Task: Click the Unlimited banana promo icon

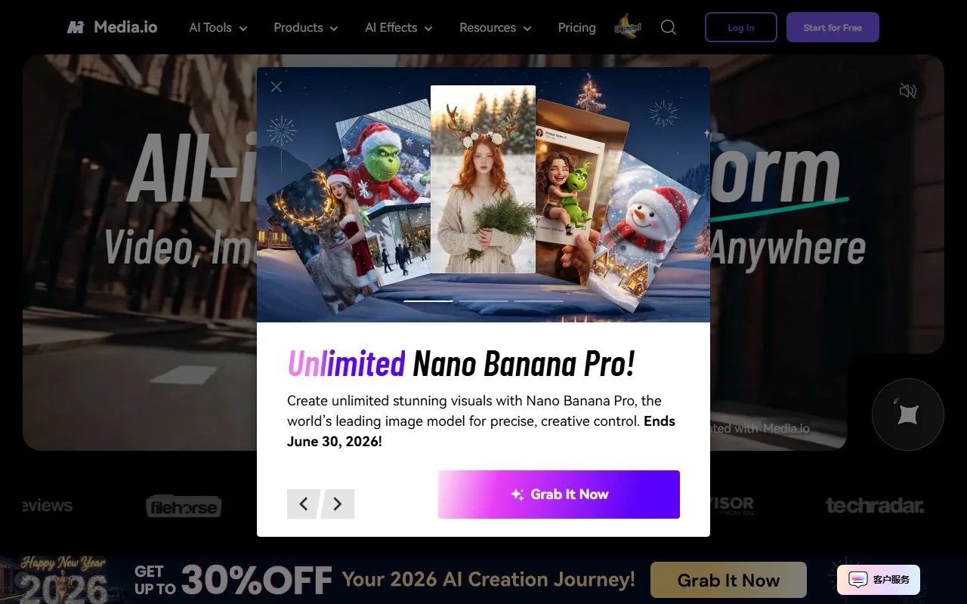Action: click(x=628, y=27)
